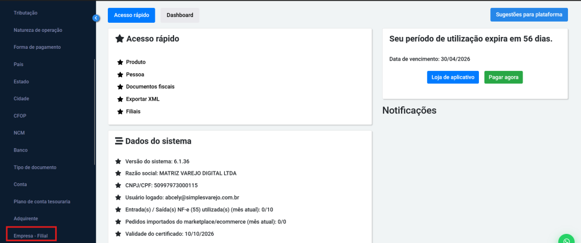This screenshot has height=243, width=581.
Task: Click the star icon beside Documentos fiscais
Action: (x=120, y=87)
